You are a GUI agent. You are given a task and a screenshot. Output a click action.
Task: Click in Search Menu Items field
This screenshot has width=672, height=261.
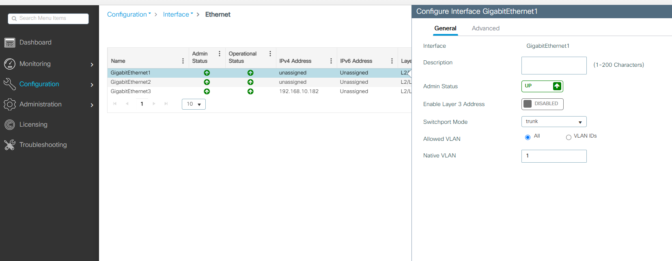pos(48,19)
